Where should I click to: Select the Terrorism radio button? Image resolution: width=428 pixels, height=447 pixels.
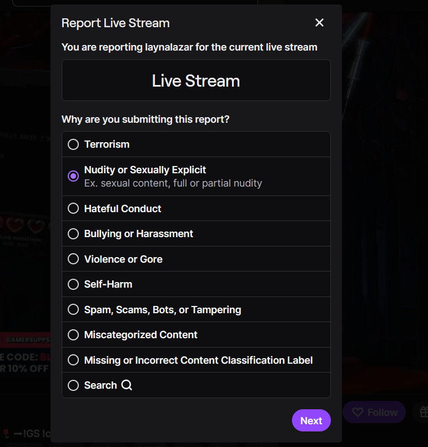[x=73, y=144]
